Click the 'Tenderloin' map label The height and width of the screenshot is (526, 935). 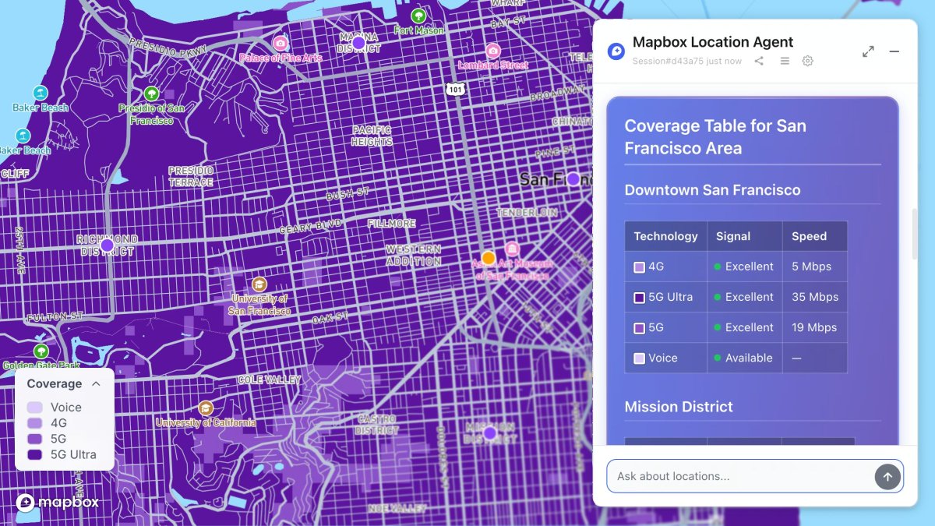click(x=527, y=212)
